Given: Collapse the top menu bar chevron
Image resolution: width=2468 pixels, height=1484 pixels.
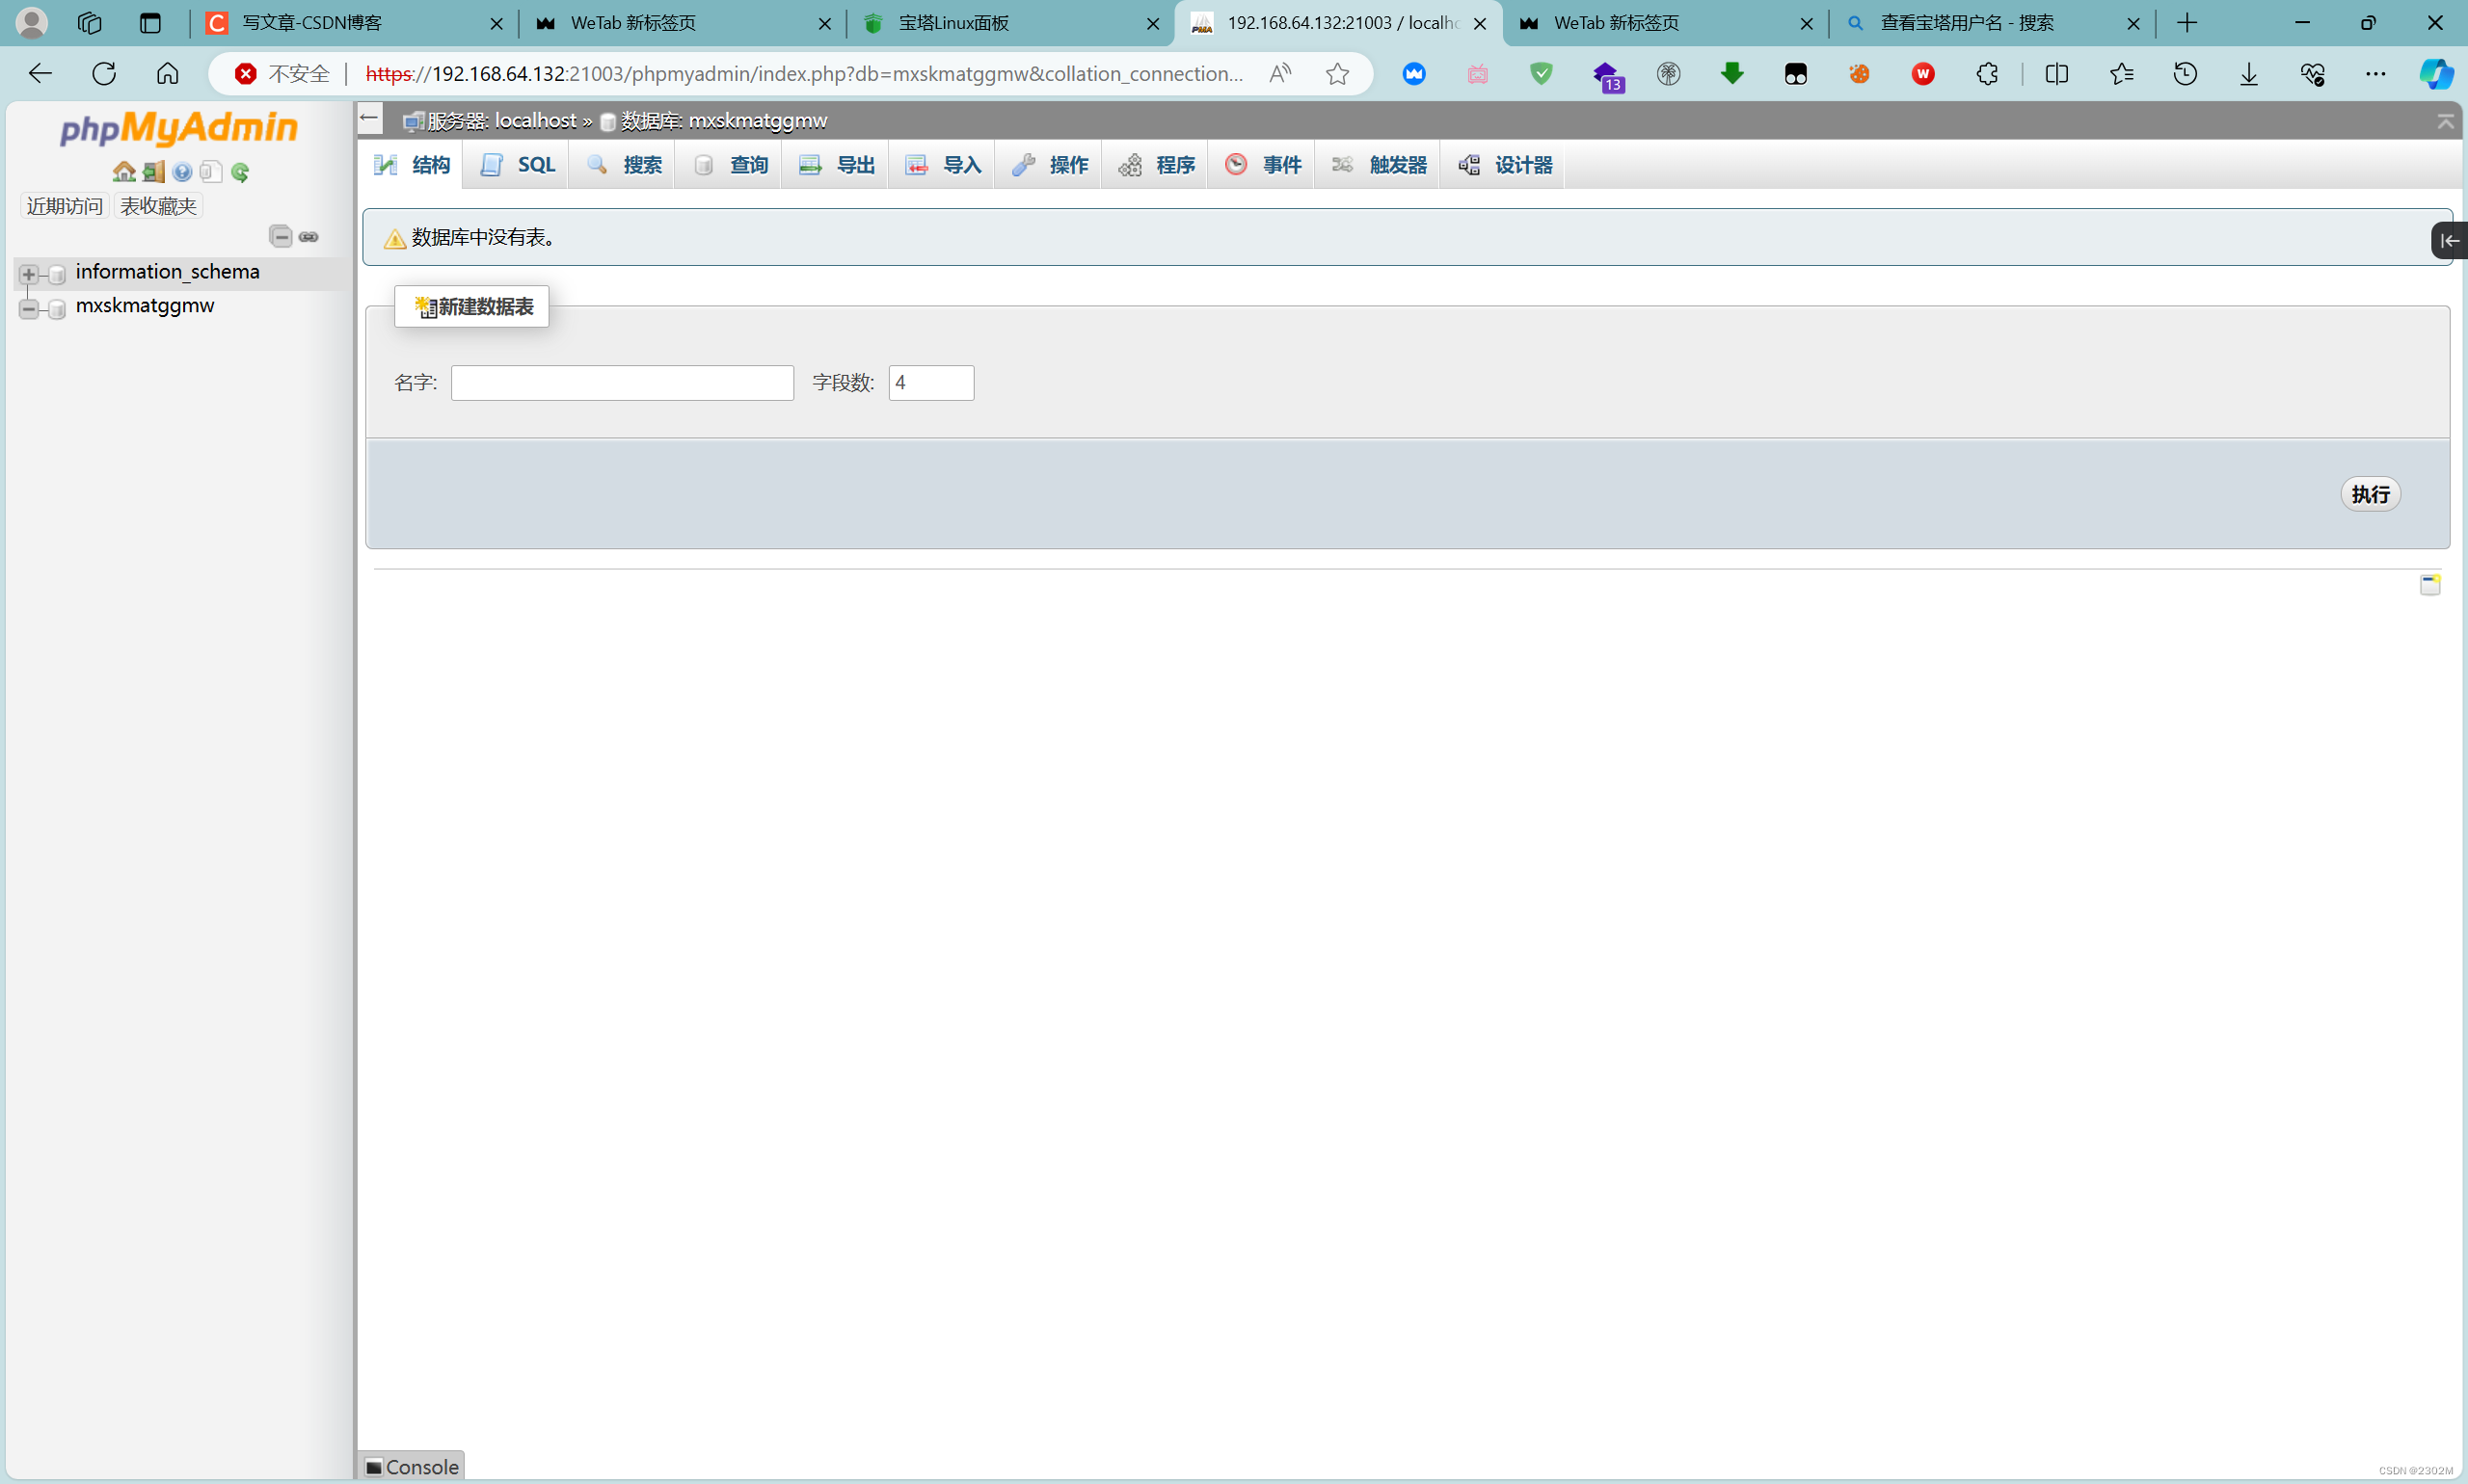Looking at the screenshot, I should 2445,121.
